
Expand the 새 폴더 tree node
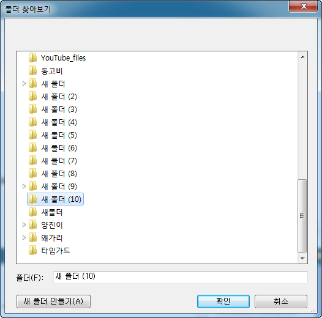24,84
